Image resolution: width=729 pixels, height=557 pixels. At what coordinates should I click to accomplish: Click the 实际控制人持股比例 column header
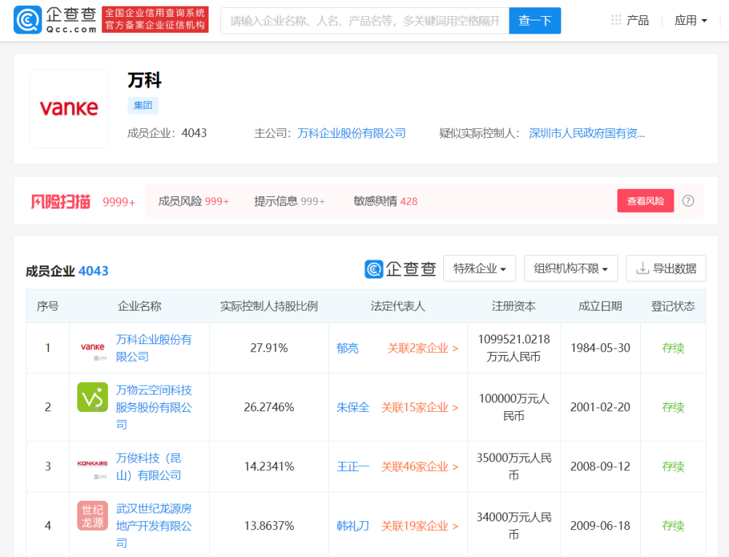[x=269, y=306]
